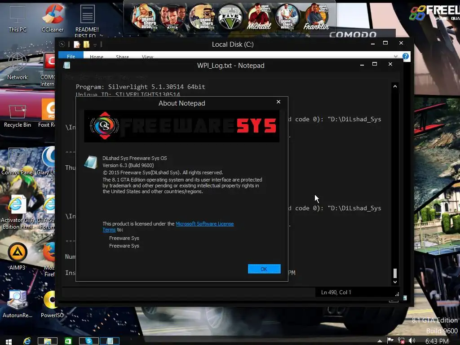
Task: Show hidden tray icons arrow
Action: (x=380, y=341)
